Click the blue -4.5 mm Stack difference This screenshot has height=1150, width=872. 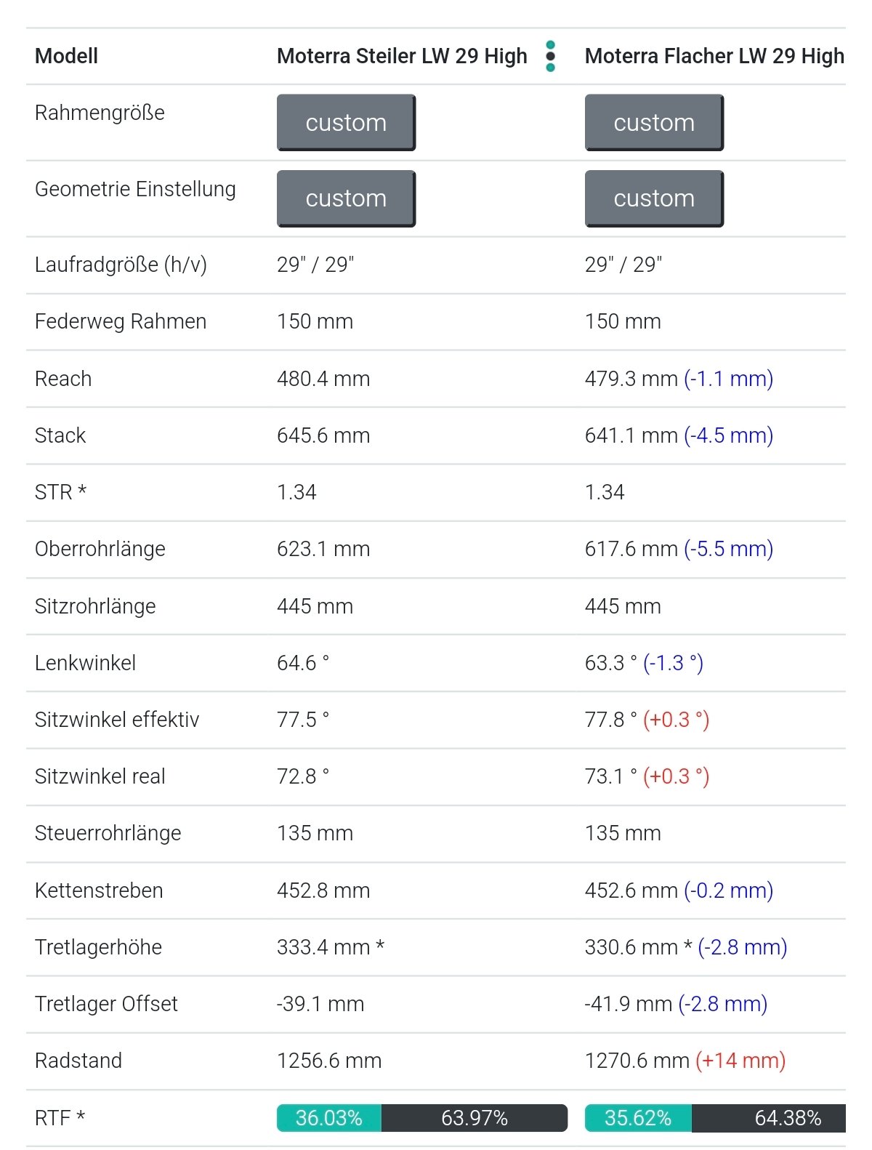click(x=728, y=435)
